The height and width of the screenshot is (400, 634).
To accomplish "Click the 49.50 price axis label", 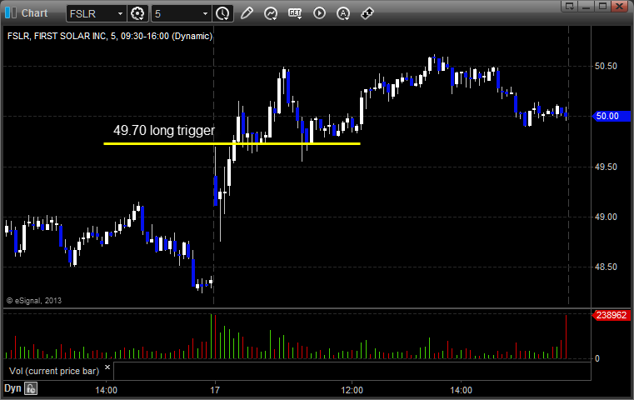I will click(x=606, y=167).
